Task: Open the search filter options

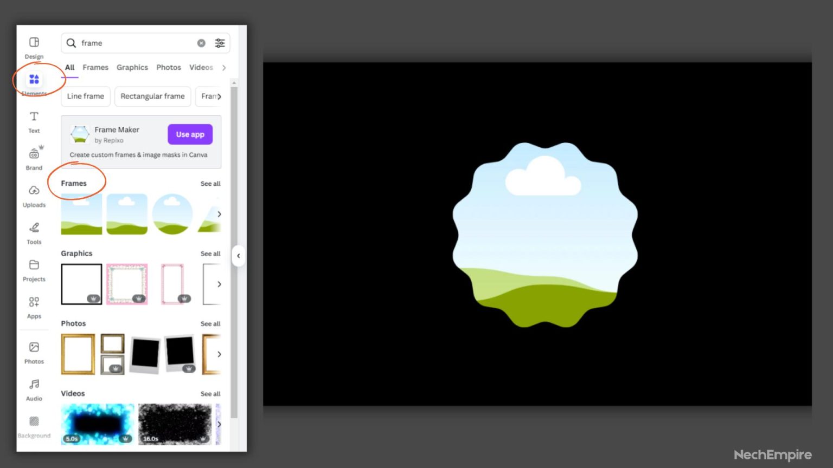Action: (x=220, y=43)
